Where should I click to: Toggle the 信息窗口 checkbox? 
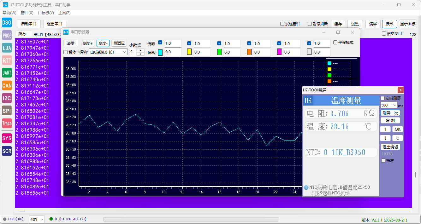384,34
